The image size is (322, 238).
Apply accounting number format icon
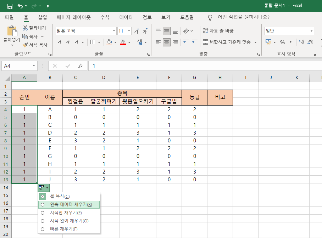point(268,42)
